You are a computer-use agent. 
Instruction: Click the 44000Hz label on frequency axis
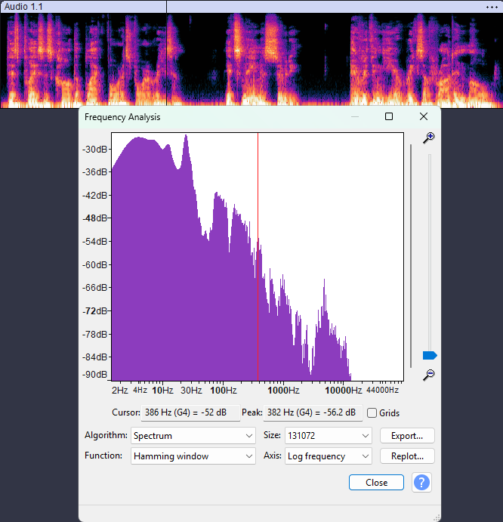pos(382,390)
